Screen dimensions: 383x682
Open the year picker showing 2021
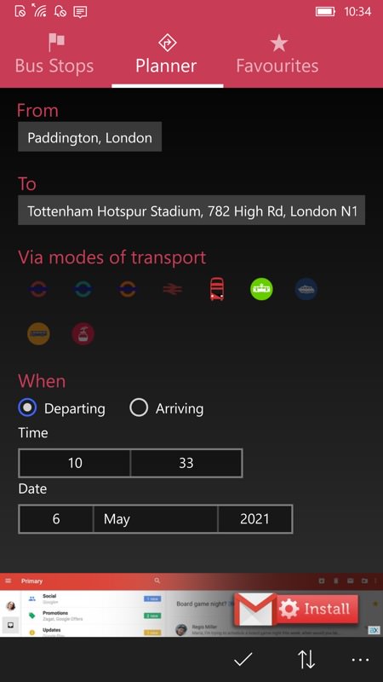pyautogui.click(x=254, y=519)
